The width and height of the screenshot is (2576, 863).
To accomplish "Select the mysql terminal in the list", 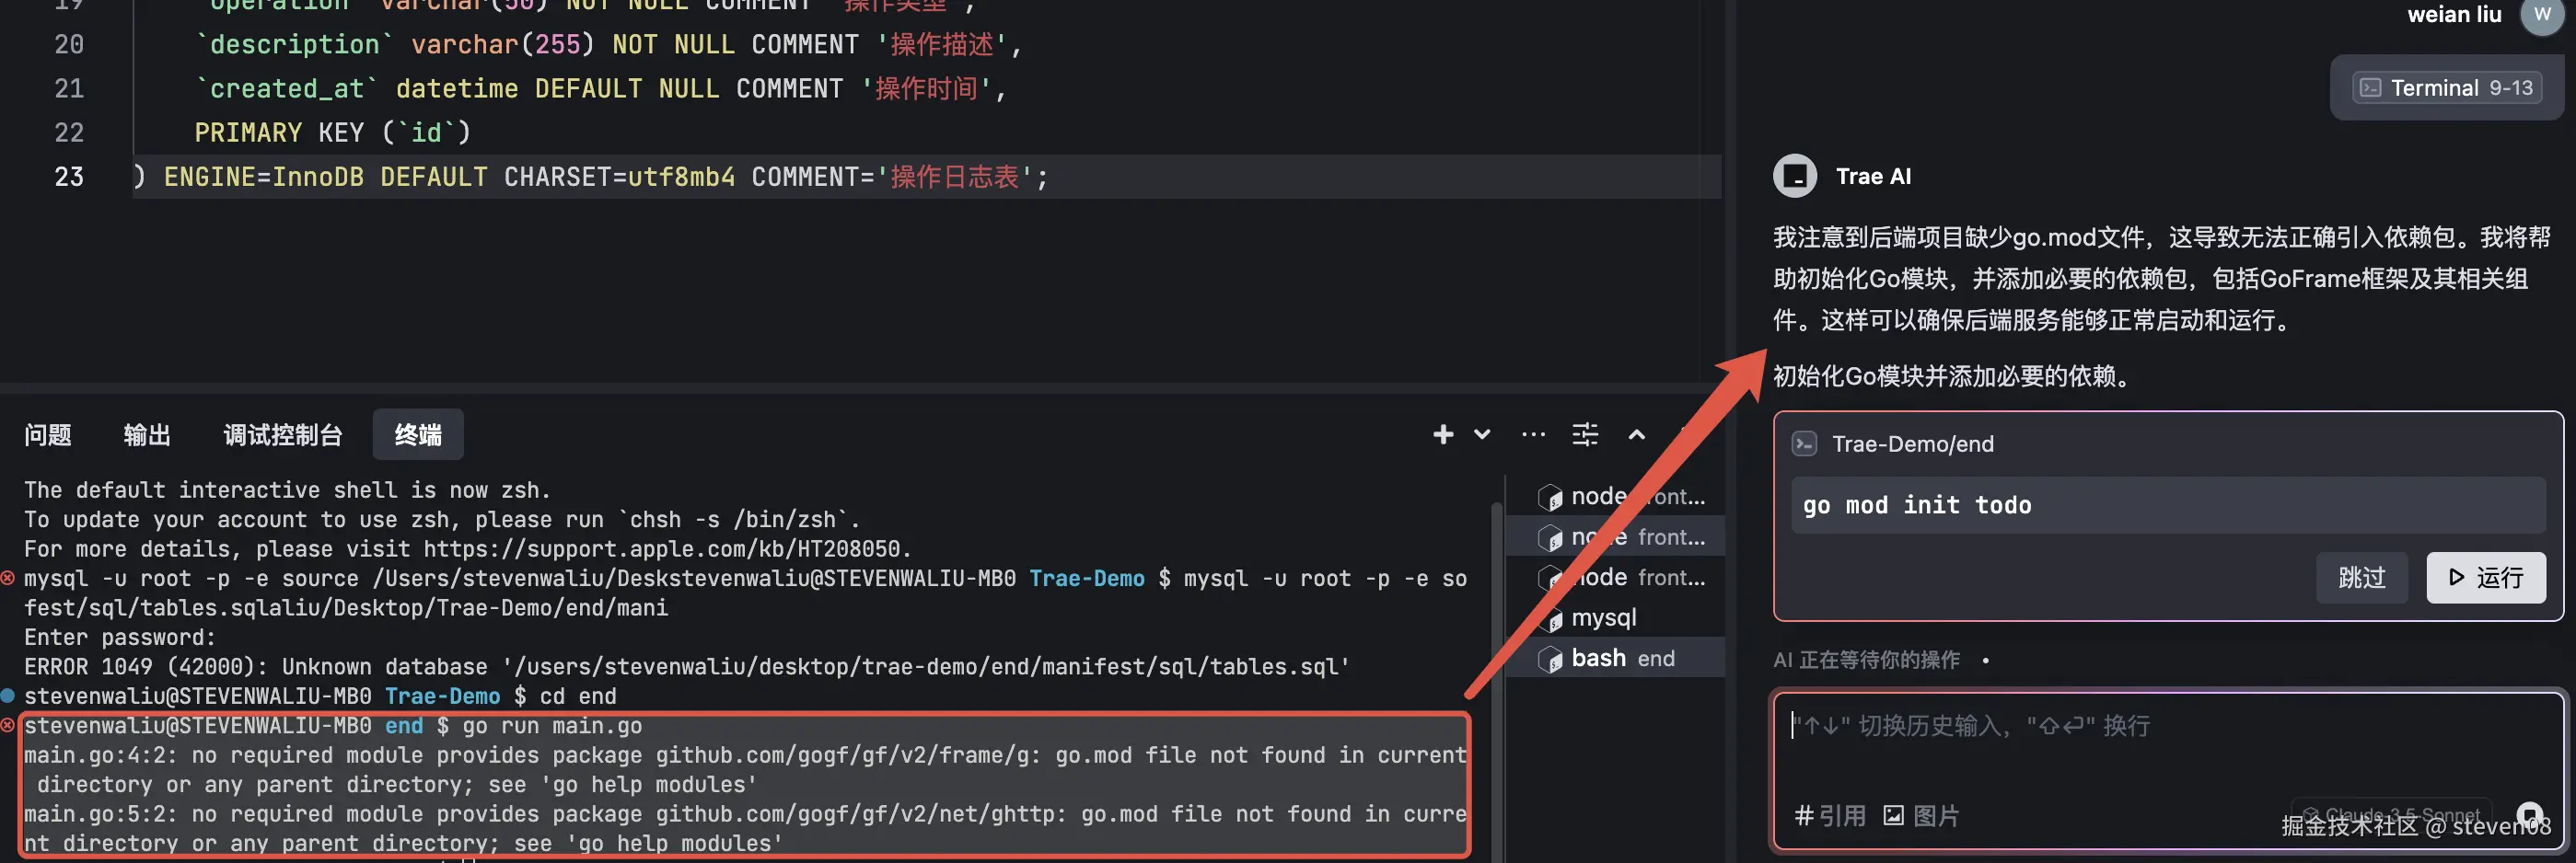I will tap(1616, 618).
